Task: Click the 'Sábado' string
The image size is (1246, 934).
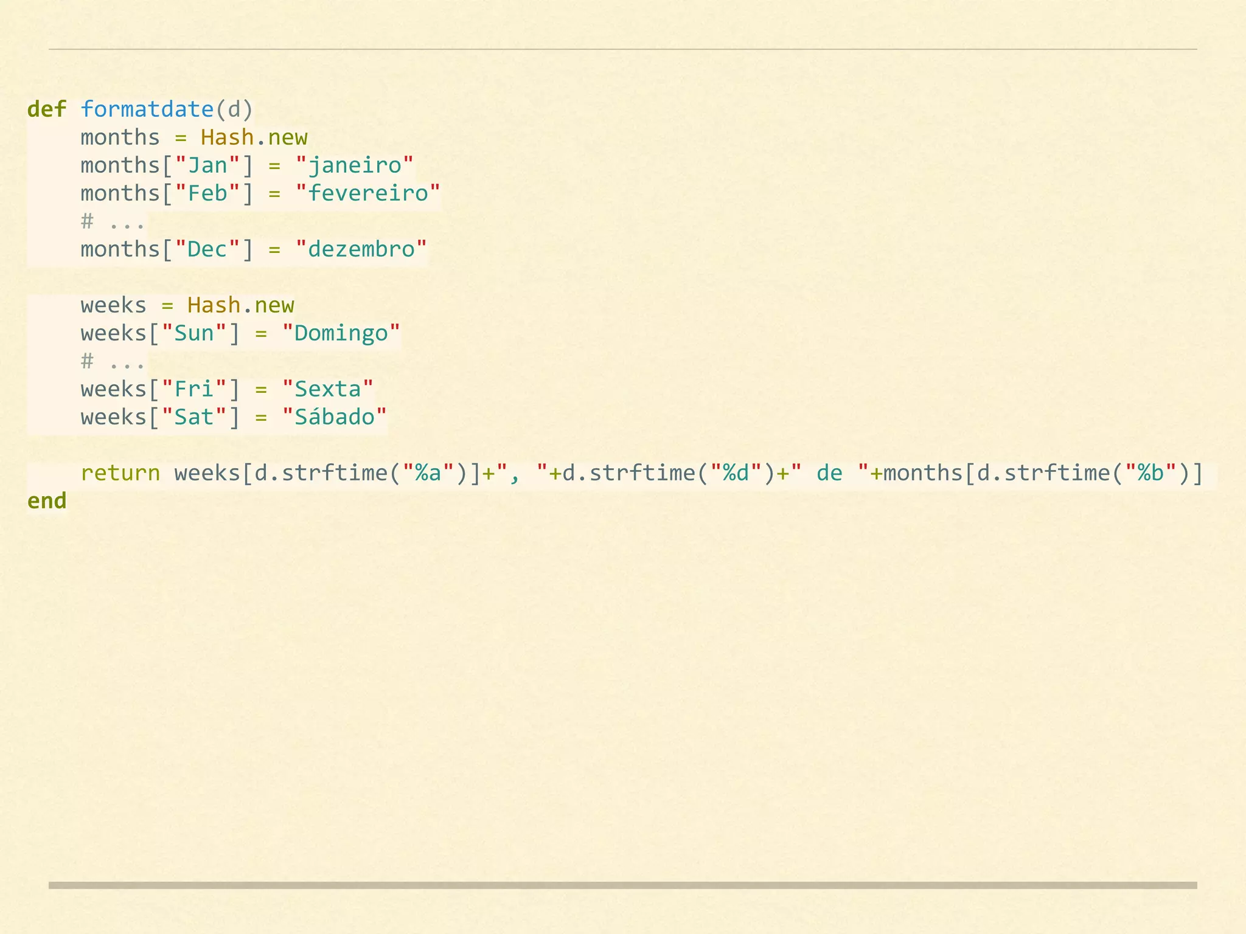Action: click(x=335, y=417)
